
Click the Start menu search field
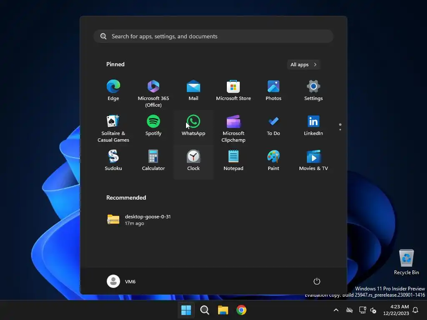[x=213, y=36]
